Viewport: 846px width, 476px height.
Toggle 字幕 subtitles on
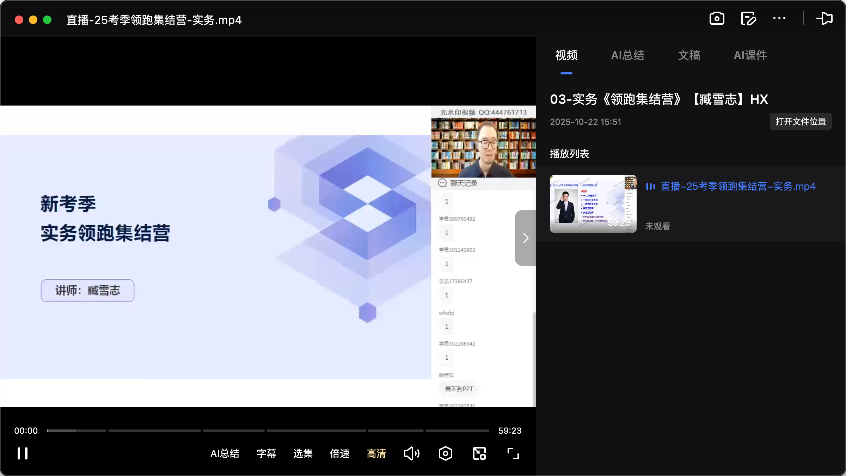click(x=266, y=454)
